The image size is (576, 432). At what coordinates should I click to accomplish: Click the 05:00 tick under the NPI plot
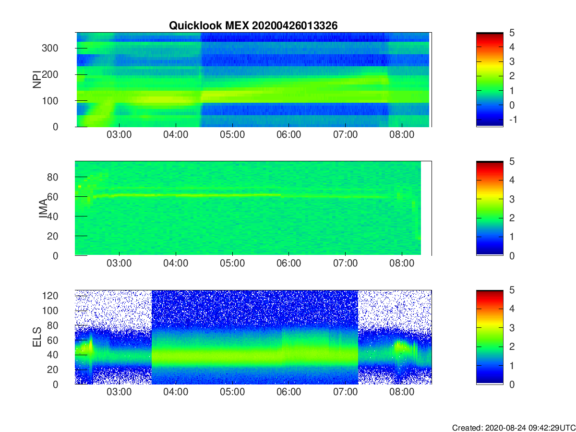pos(232,135)
